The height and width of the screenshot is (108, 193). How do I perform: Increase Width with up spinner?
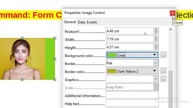pos(156,37)
